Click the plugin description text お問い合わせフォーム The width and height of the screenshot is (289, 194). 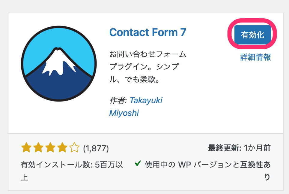(x=148, y=55)
